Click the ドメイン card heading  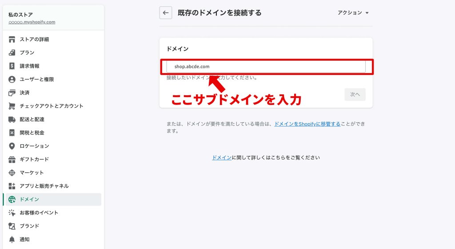178,49
